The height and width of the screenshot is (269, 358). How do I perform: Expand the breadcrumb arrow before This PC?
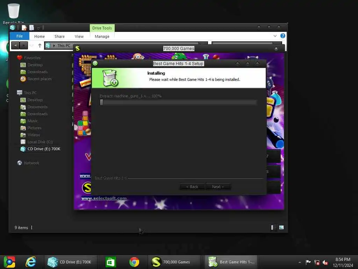[54, 46]
